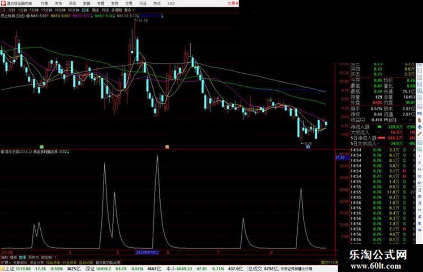Switch to the 资金分布 tab
Viewport: 423px width, 272px height.
coord(37,262)
